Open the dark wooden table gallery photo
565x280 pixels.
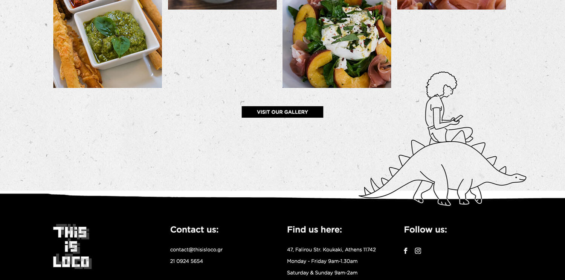[x=222, y=5]
